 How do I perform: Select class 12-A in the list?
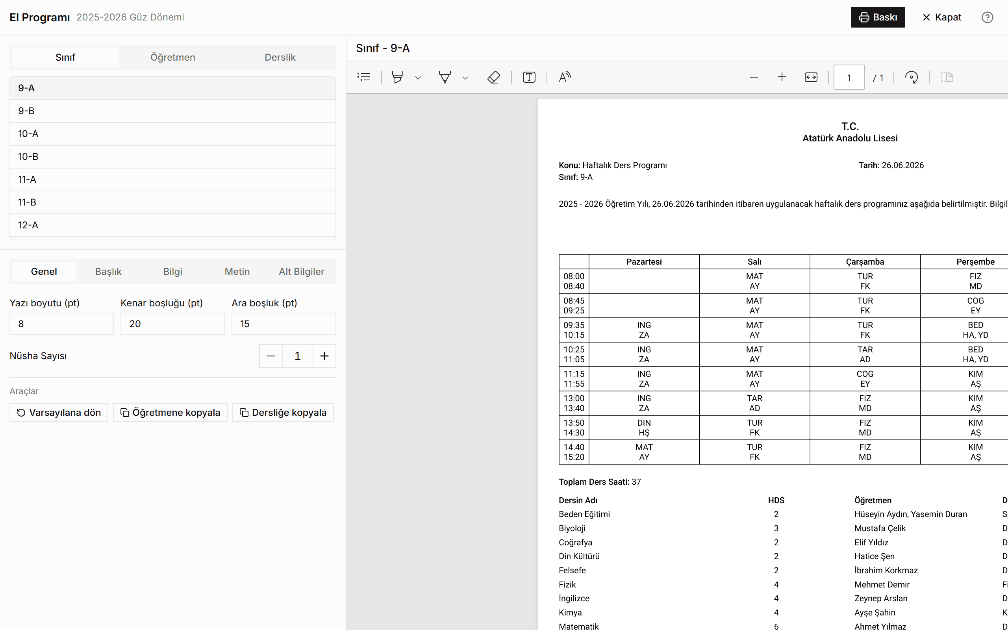pyautogui.click(x=172, y=225)
